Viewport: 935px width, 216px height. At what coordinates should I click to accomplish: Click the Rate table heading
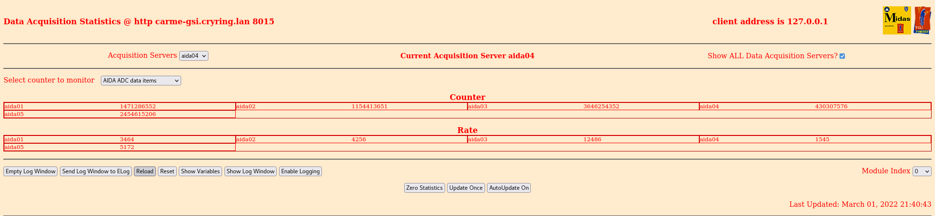coord(467,130)
